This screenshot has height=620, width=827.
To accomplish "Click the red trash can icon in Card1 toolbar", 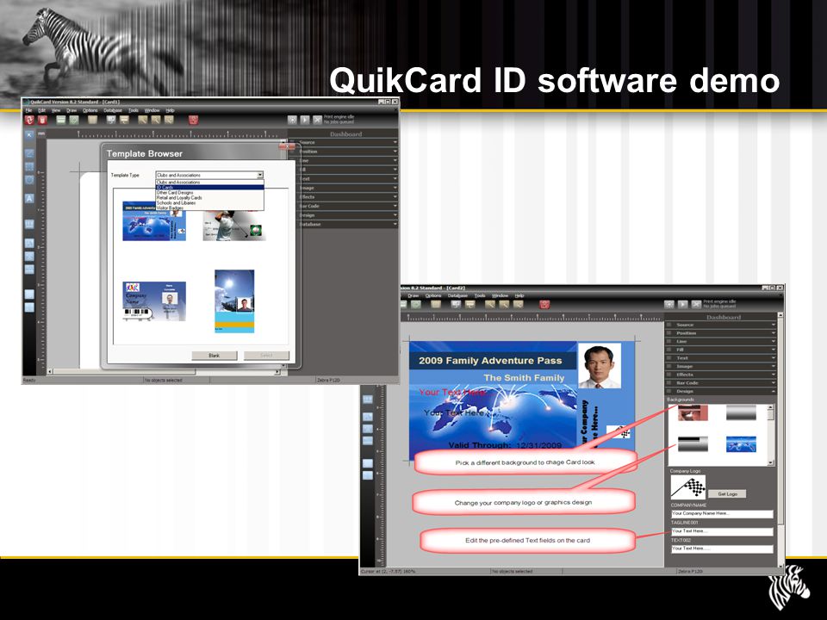I will click(x=43, y=121).
